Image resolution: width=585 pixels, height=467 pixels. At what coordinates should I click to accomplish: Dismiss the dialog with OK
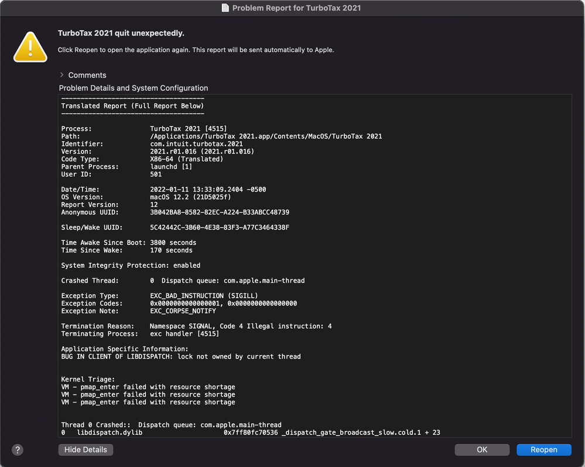coord(482,450)
